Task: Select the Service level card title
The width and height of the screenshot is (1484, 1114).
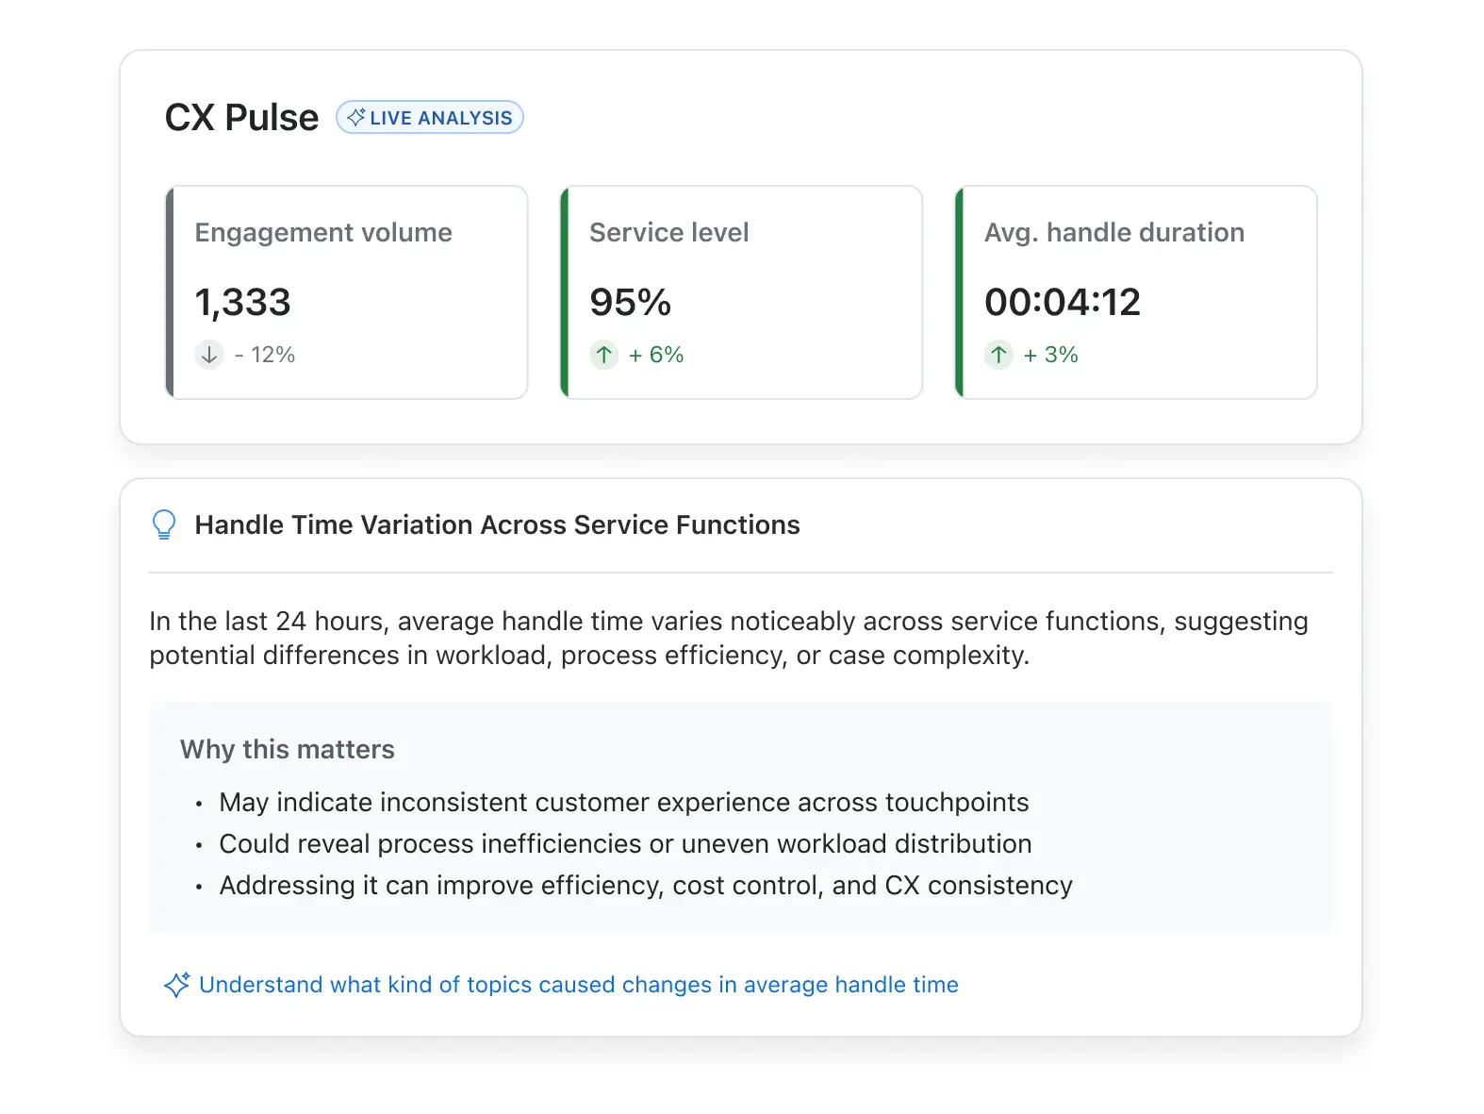Action: pos(668,232)
